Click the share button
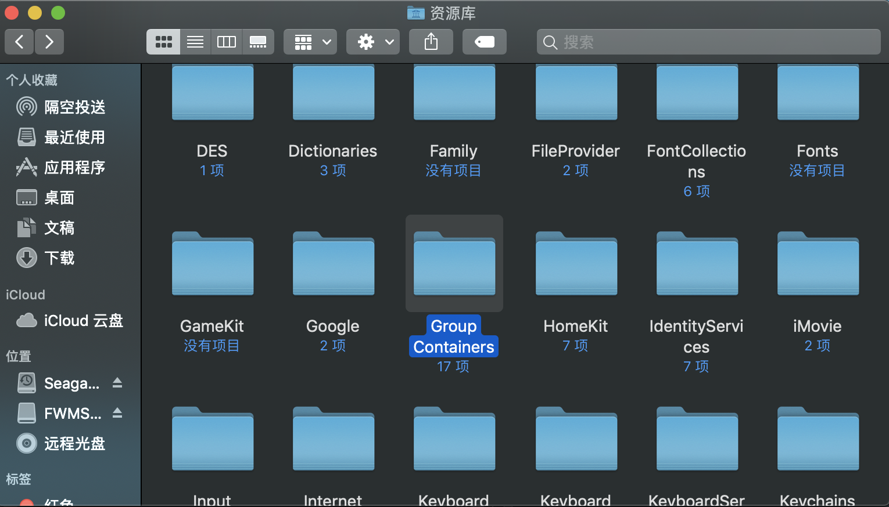 pos(431,42)
